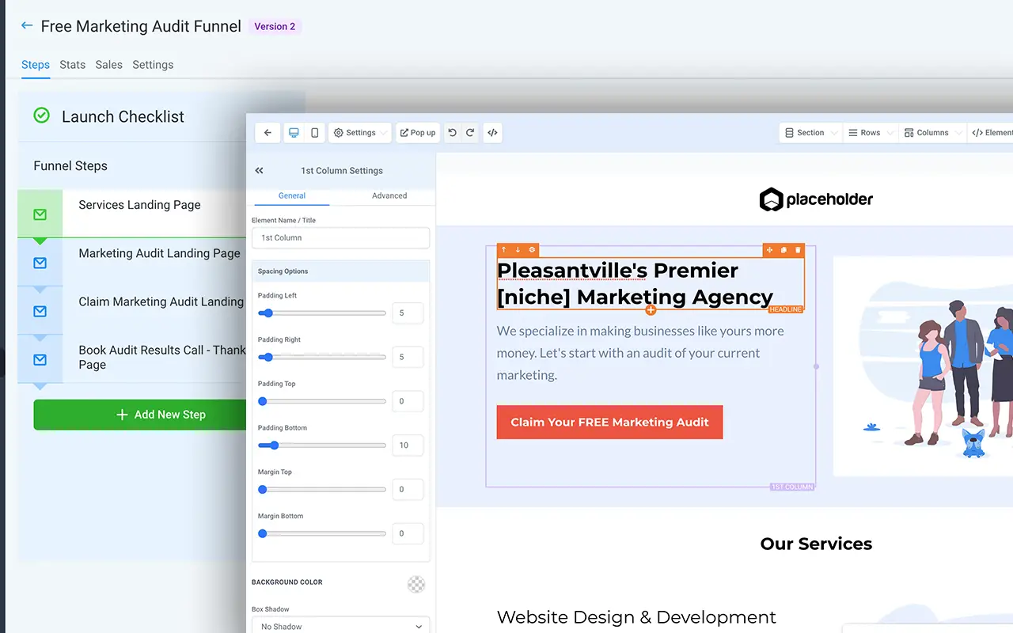Image resolution: width=1013 pixels, height=633 pixels.
Task: Select the Marketing Audit Landing Page step
Action: (x=132, y=262)
